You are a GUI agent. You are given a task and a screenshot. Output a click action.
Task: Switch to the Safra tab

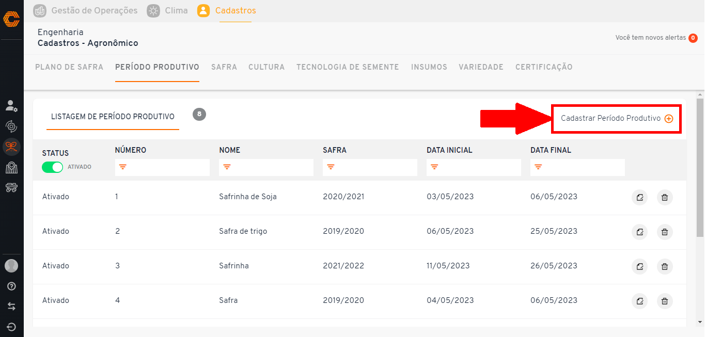(224, 67)
